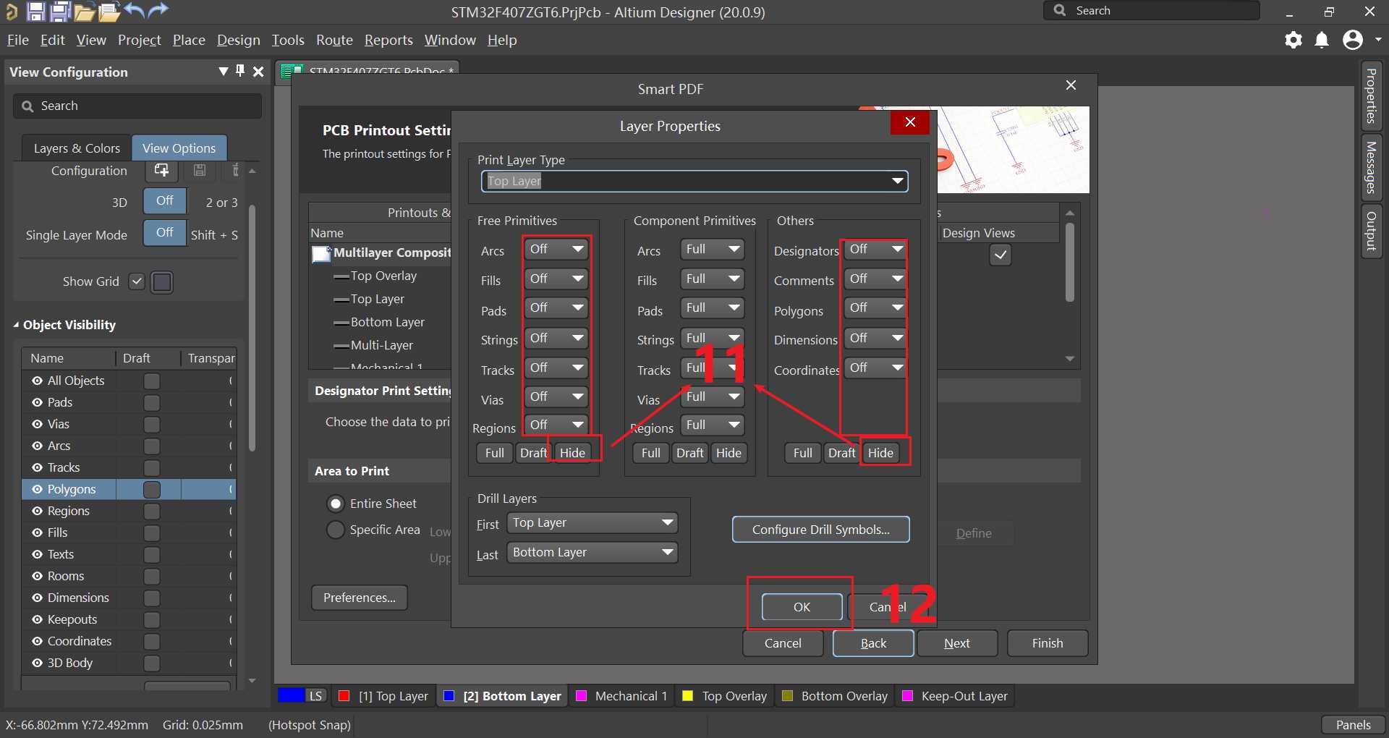Click the Save document icon in title bar
Screen dimensions: 1389x738
tap(35, 11)
